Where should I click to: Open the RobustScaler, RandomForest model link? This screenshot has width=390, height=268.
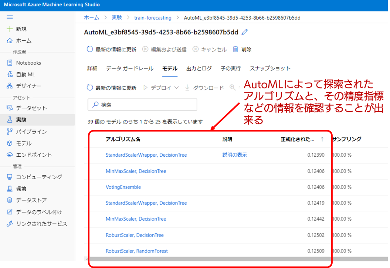click(137, 251)
